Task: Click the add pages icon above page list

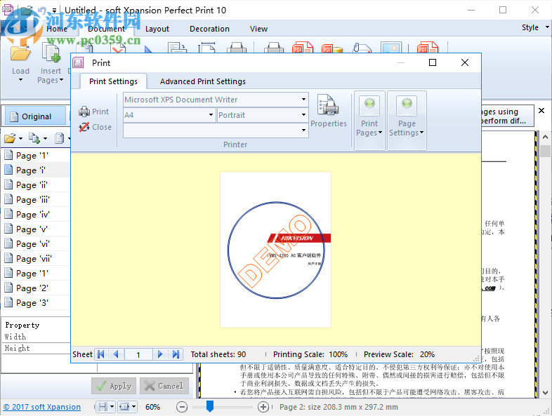Action: click(34, 138)
